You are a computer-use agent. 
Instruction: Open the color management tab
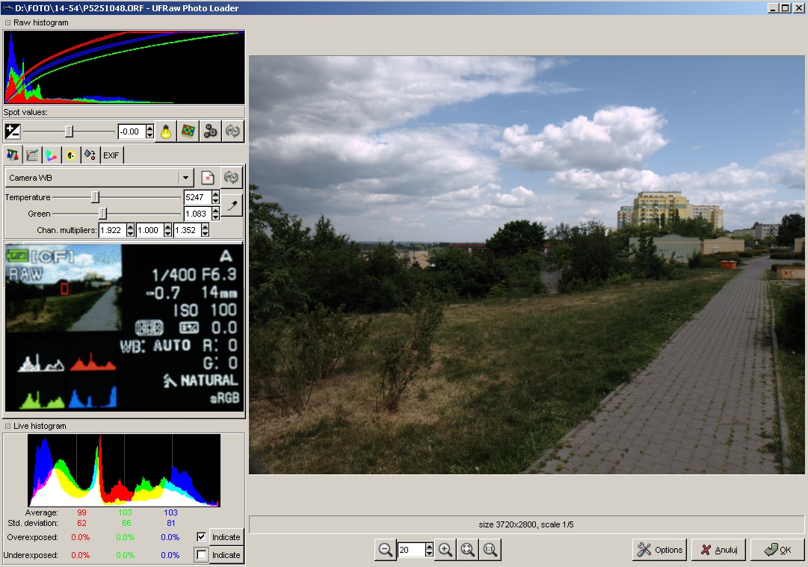pos(52,155)
